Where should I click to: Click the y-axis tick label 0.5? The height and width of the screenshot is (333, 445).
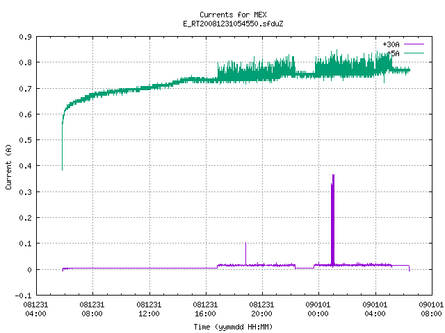25,140
